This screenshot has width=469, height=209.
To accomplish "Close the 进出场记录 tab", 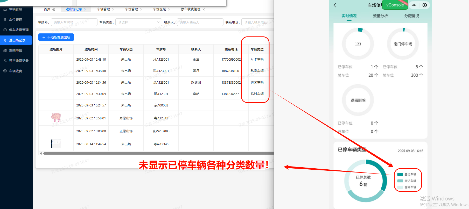I will pyautogui.click(x=85, y=9).
